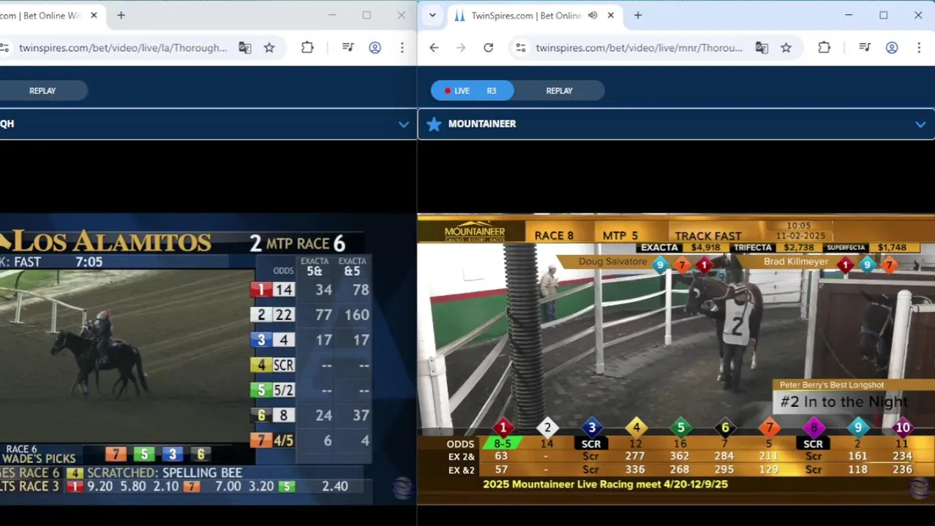This screenshot has height=526, width=935.
Task: Open profile icon in left browser window
Action: (x=375, y=47)
